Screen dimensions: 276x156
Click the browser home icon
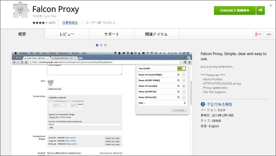[x=26, y=62]
